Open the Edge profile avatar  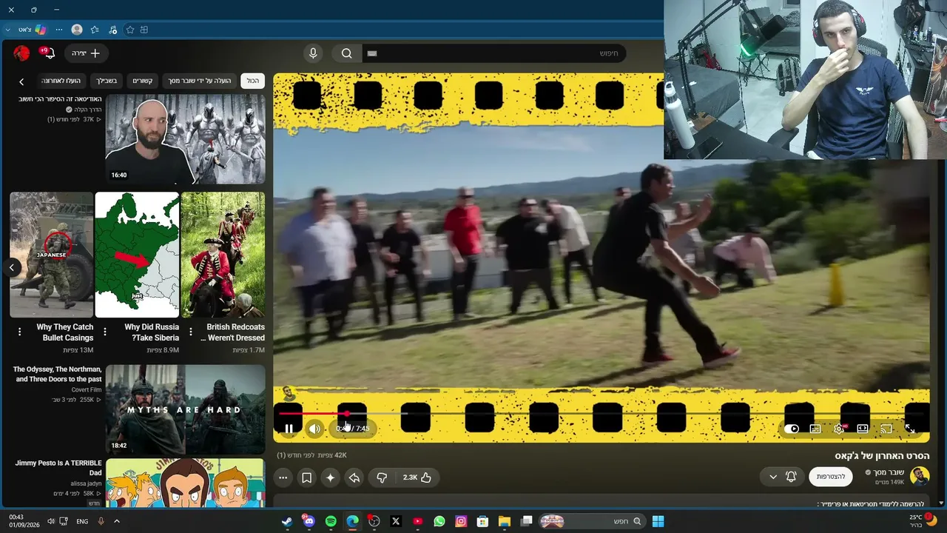[77, 30]
